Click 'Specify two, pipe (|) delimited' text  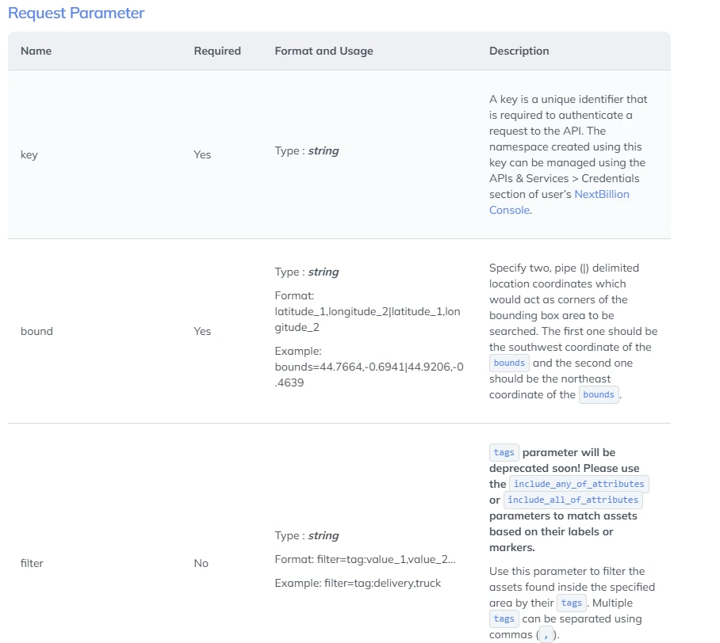tap(564, 268)
